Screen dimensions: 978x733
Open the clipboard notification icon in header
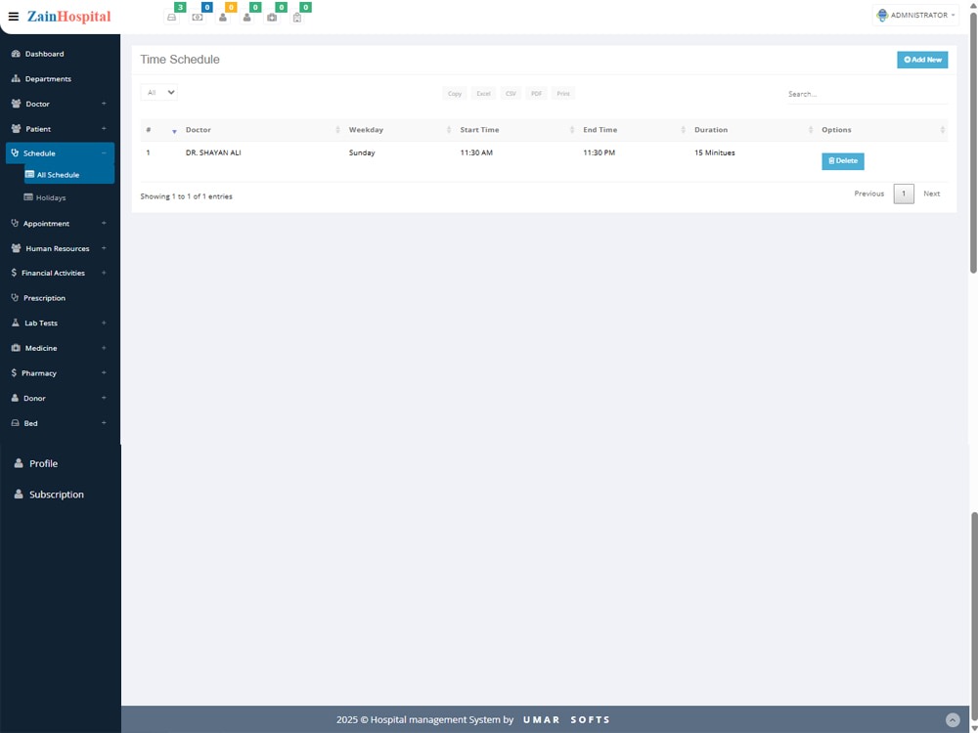point(297,17)
